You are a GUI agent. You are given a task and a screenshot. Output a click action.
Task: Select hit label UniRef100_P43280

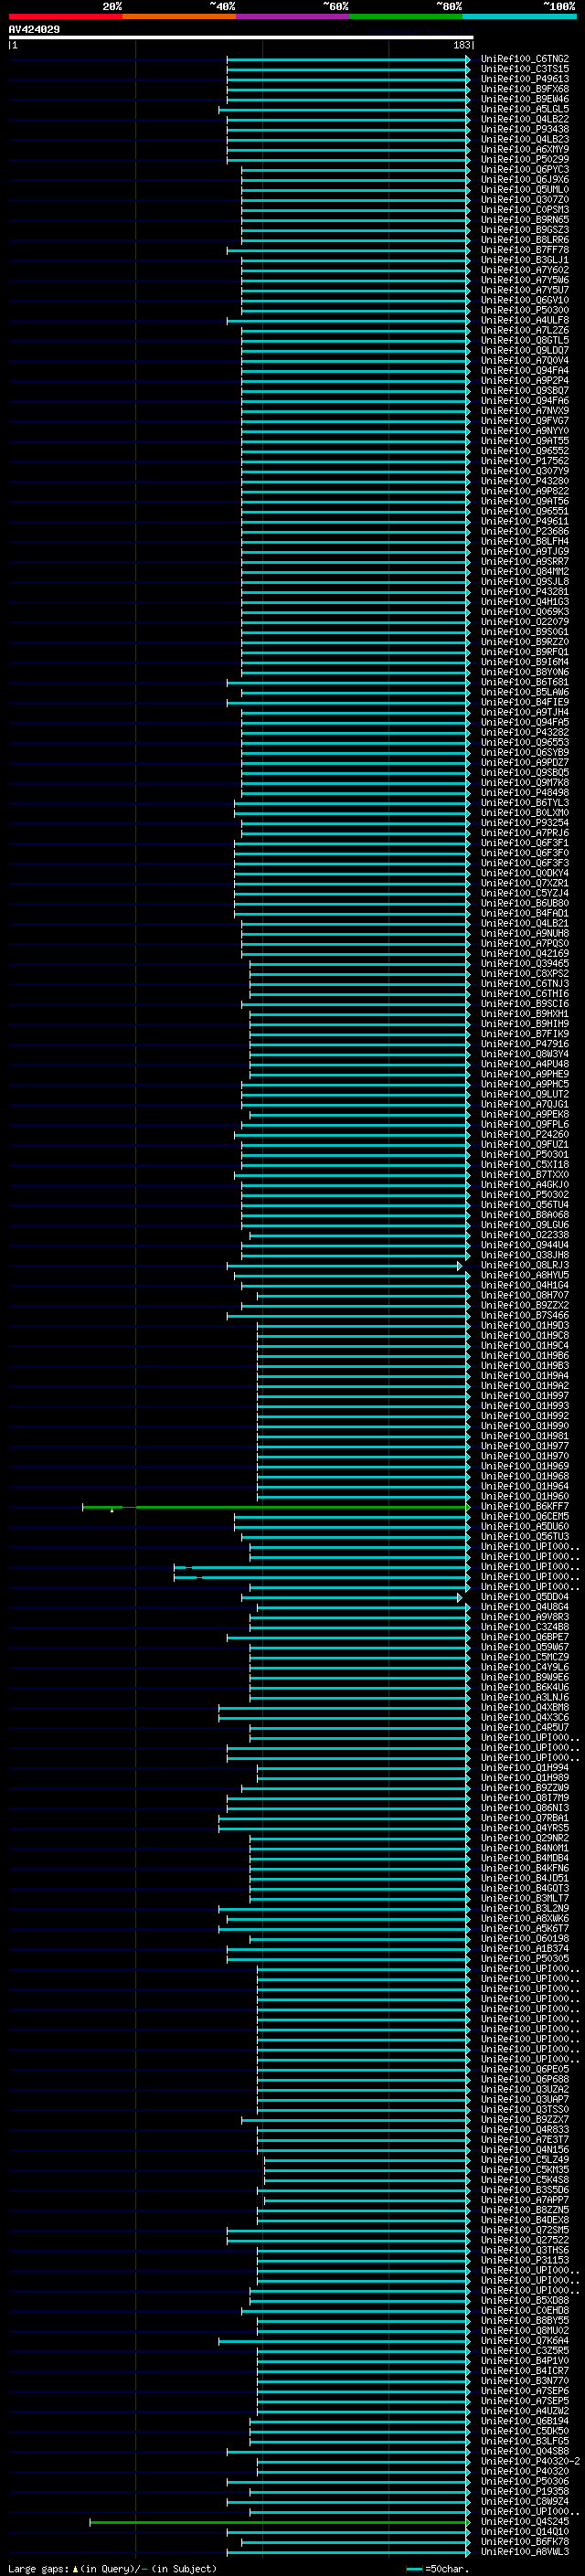[525, 481]
